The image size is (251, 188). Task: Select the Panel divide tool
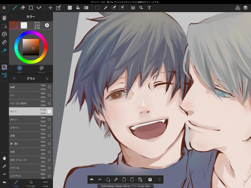point(133,8)
